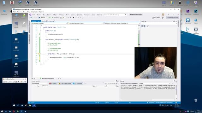Screen dimensions: 202x113
Task: Open the Сборка menu in Visual Studio
Action: coord(55,15)
